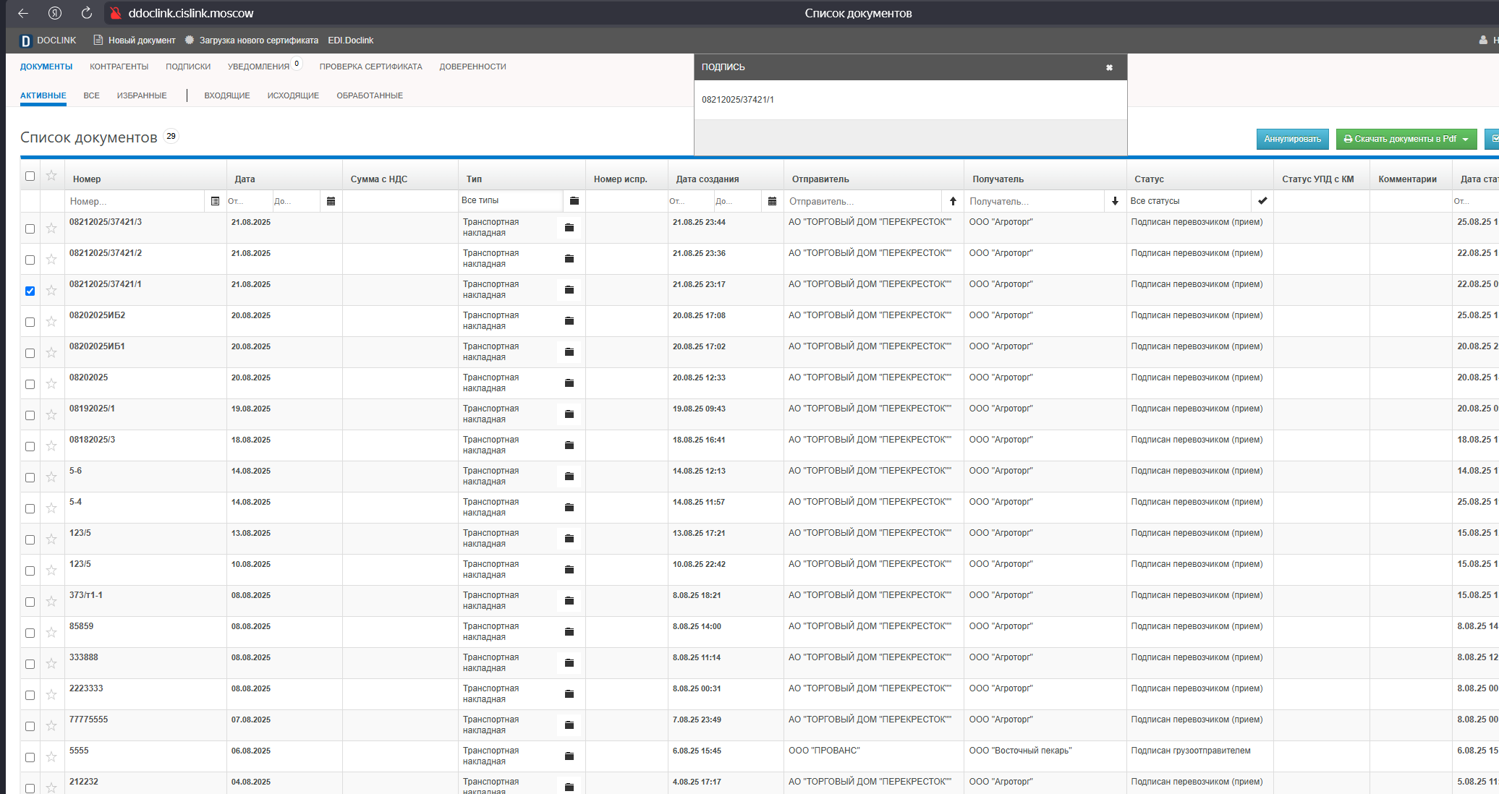Tick the select-all checkbox in header

click(x=30, y=176)
